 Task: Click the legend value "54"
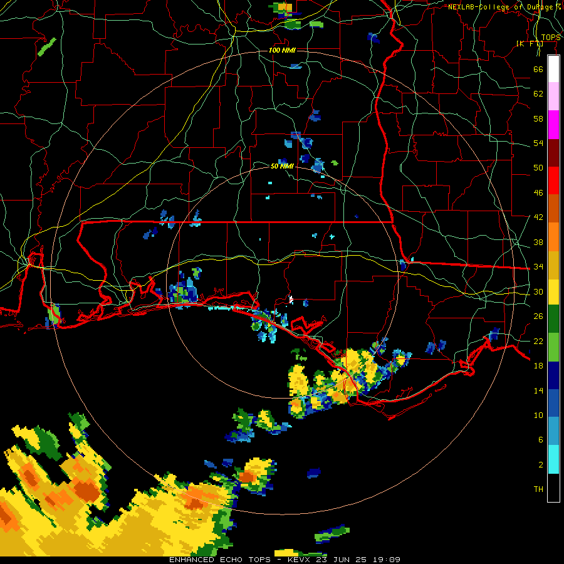(538, 143)
